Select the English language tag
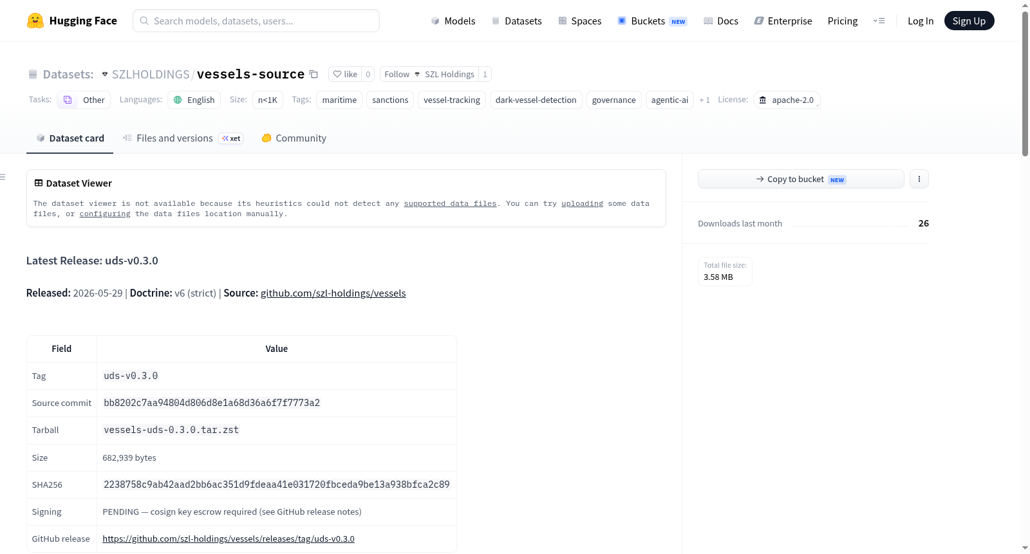This screenshot has height=554, width=1030. click(x=194, y=100)
